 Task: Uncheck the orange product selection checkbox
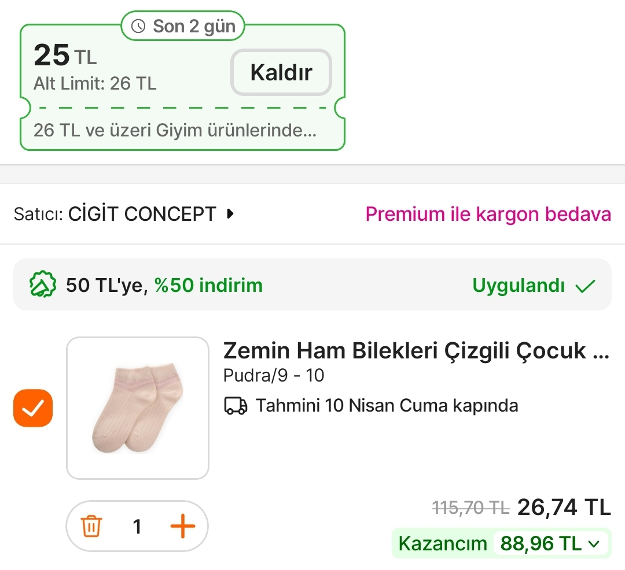tap(33, 409)
